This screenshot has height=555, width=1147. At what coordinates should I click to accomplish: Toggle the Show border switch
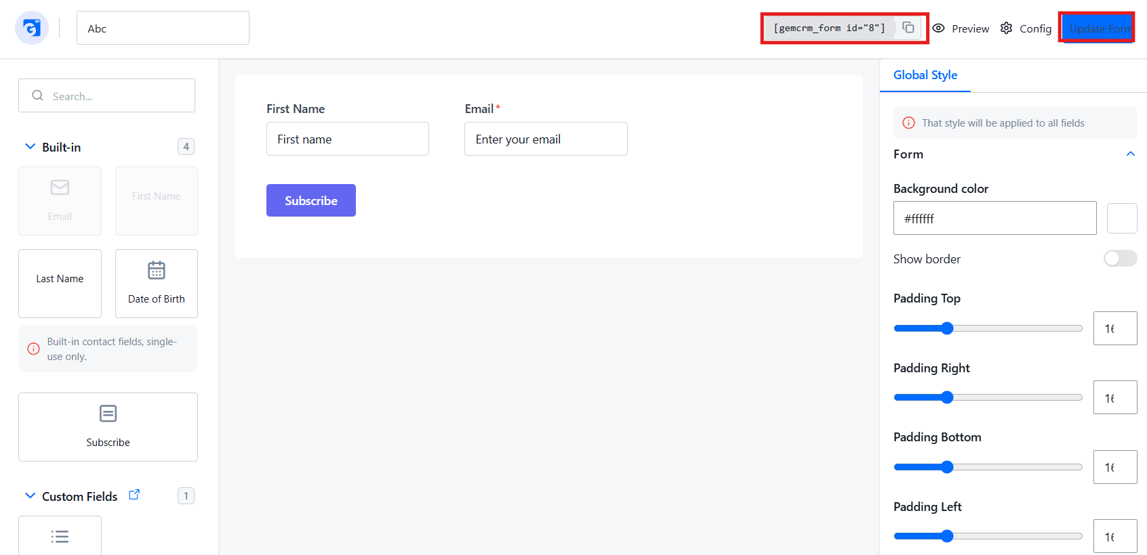click(1120, 259)
